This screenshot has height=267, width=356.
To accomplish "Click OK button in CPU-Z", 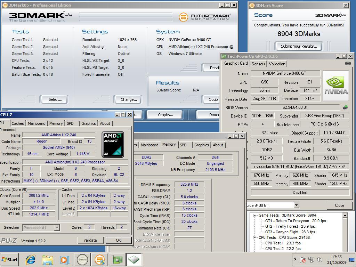I will click(118, 240).
